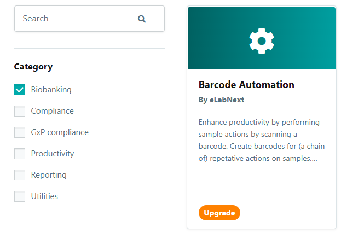Image resolution: width=341 pixels, height=233 pixels.
Task: Click the gear icon on Barcode Automation card
Action: click(262, 41)
